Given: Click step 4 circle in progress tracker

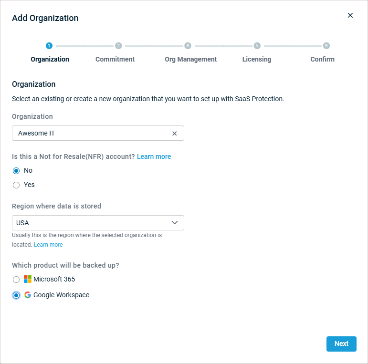Looking at the screenshot, I should pyautogui.click(x=257, y=46).
